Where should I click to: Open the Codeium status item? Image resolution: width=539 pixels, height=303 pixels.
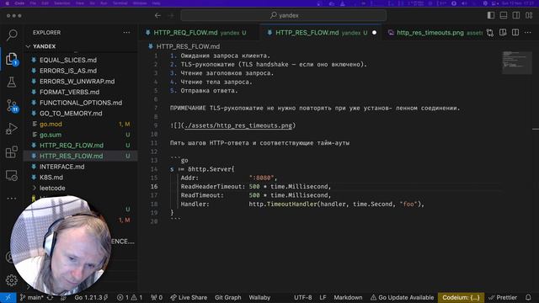(461, 297)
